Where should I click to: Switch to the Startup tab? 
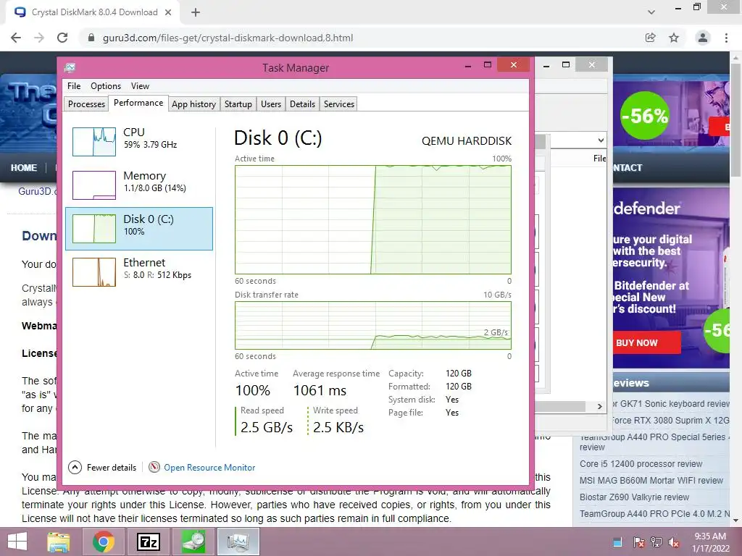[238, 104]
